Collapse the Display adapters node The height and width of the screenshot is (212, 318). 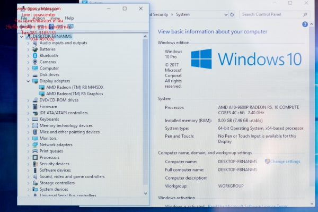[28, 81]
